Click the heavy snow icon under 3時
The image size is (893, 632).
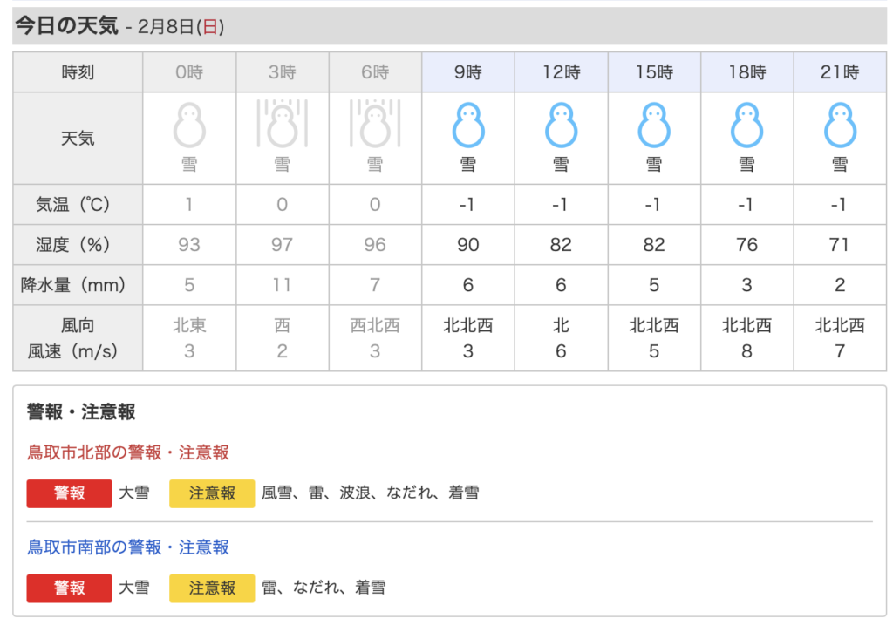click(x=282, y=126)
